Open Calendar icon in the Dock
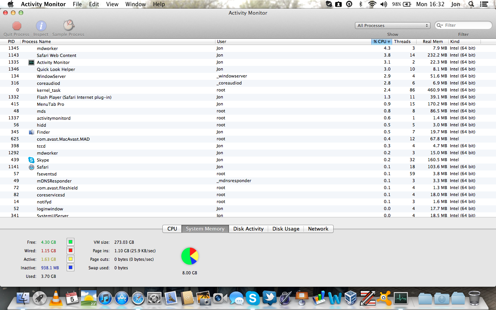The width and height of the screenshot is (496, 310). pos(72,298)
